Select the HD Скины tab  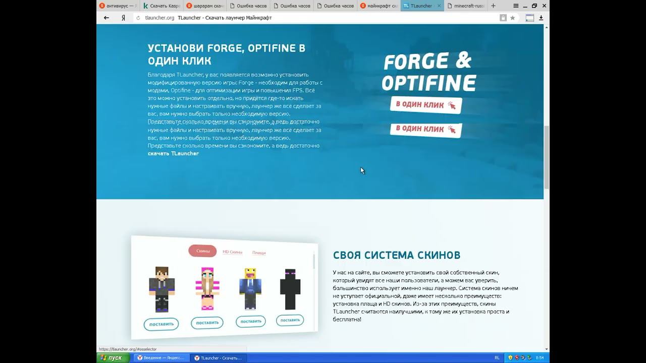point(232,252)
